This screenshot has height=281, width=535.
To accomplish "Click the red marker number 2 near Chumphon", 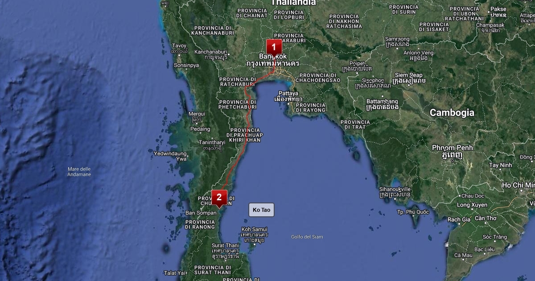I will tap(219, 197).
